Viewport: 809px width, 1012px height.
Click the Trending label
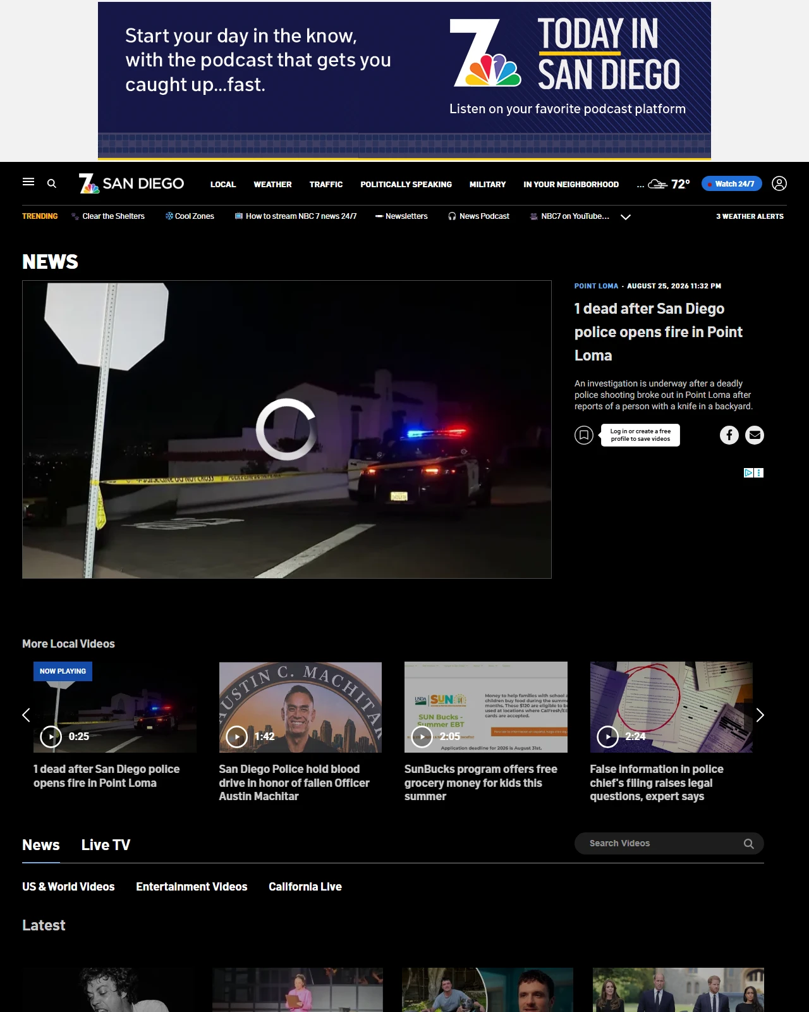pyautogui.click(x=40, y=216)
